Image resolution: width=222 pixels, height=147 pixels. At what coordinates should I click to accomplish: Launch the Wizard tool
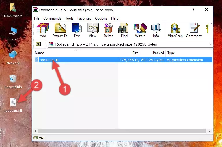pyautogui.click(x=140, y=30)
